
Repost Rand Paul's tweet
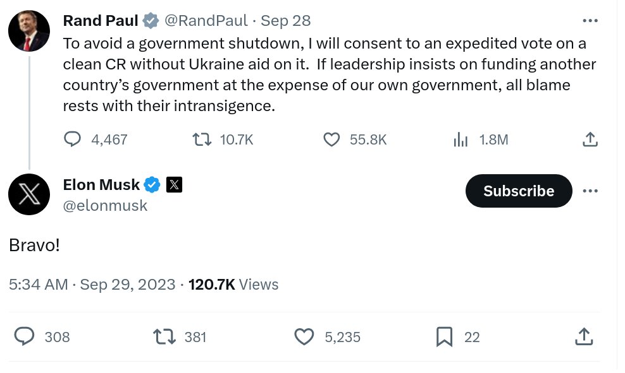click(202, 139)
